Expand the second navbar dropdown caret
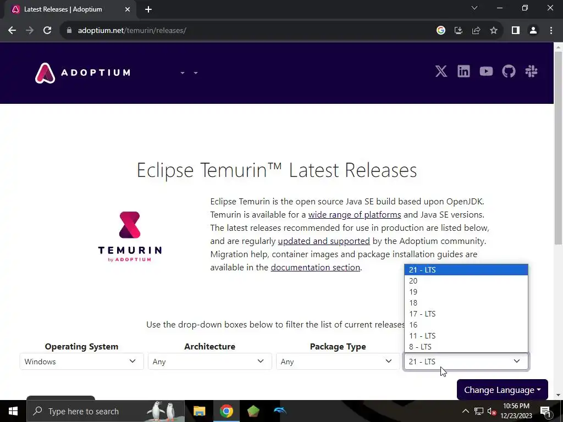Image resolution: width=563 pixels, height=422 pixels. tap(196, 73)
